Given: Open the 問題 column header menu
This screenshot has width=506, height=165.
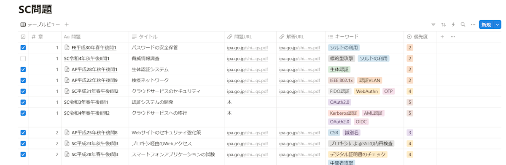Looking at the screenshot, I should pos(95,37).
